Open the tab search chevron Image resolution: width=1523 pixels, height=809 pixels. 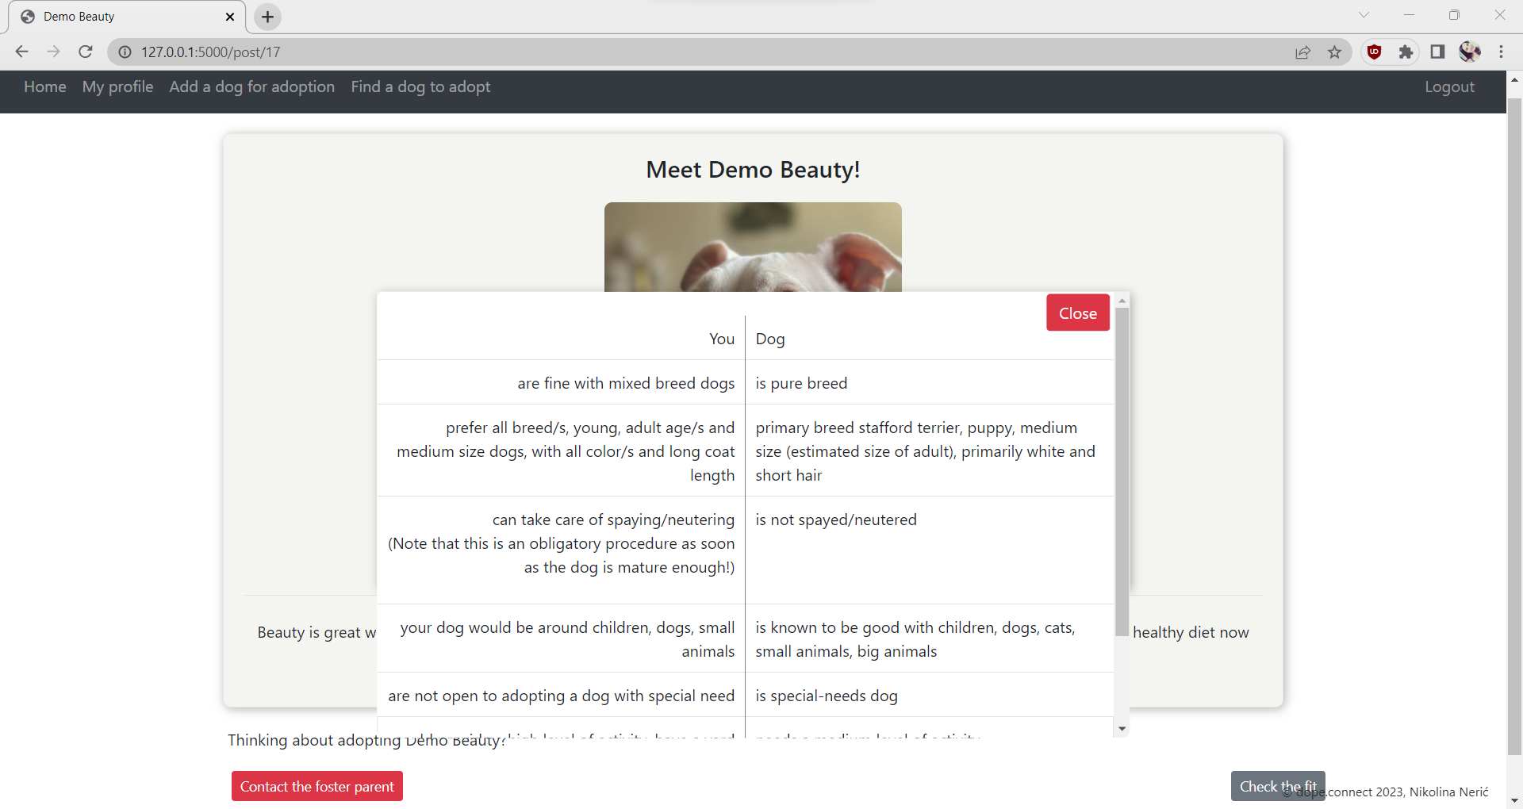(x=1364, y=14)
